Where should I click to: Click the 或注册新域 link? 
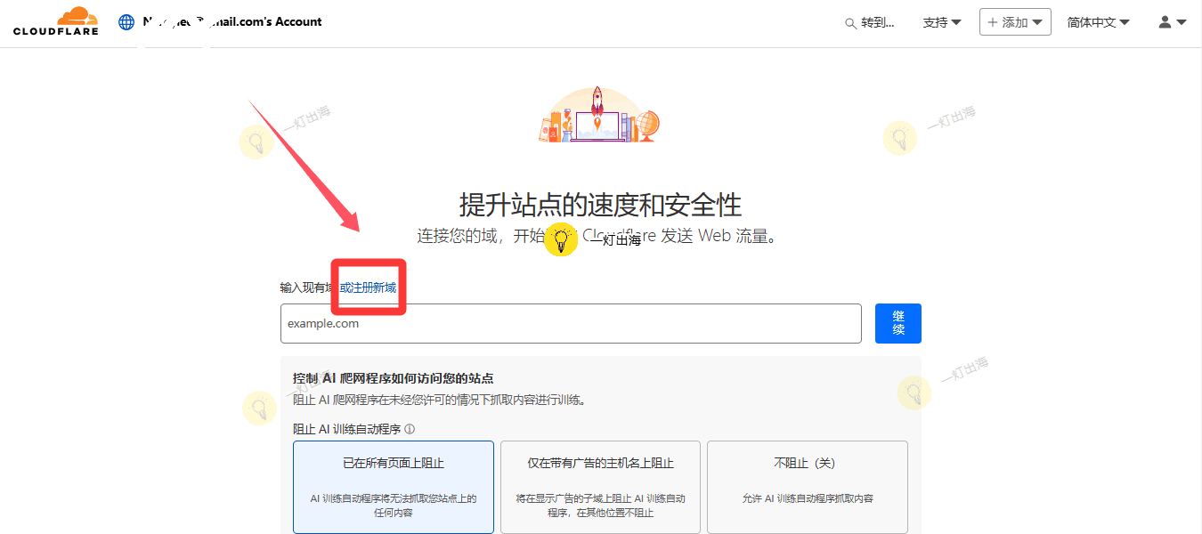[x=368, y=287]
